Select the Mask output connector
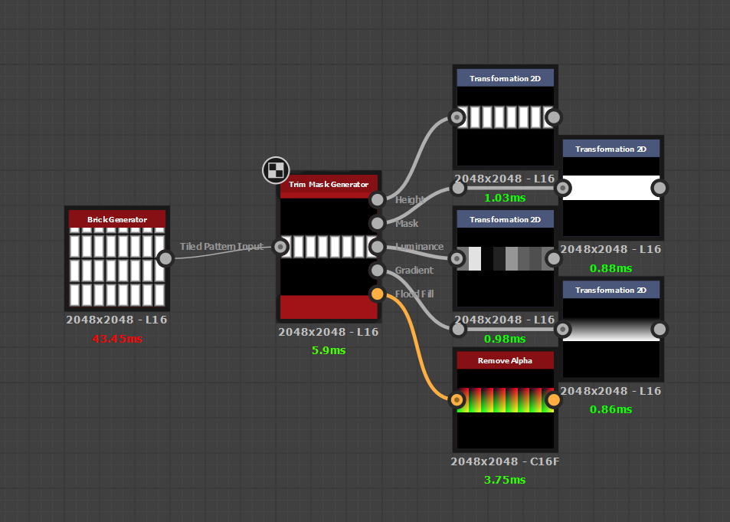 coord(377,223)
